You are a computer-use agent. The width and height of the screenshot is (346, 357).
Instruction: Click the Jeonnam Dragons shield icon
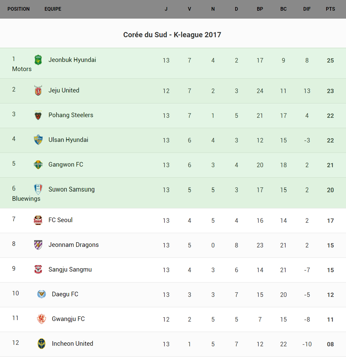tap(38, 245)
